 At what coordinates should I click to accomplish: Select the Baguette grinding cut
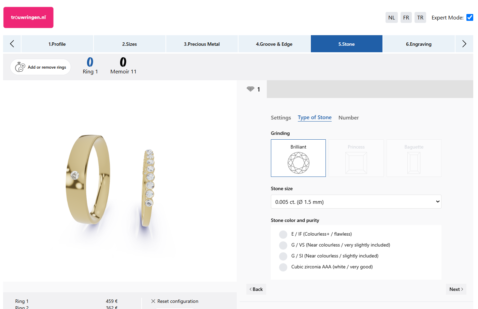click(x=414, y=158)
